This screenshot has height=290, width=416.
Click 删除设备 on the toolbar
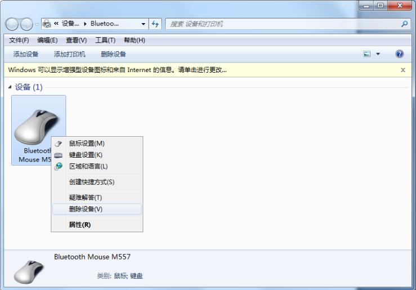tap(113, 54)
